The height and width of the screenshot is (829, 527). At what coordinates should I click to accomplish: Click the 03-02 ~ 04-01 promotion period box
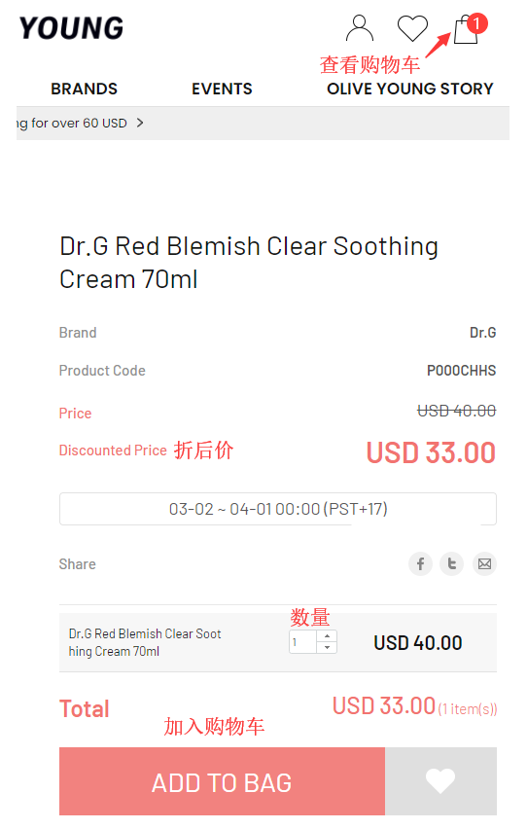pyautogui.click(x=278, y=509)
